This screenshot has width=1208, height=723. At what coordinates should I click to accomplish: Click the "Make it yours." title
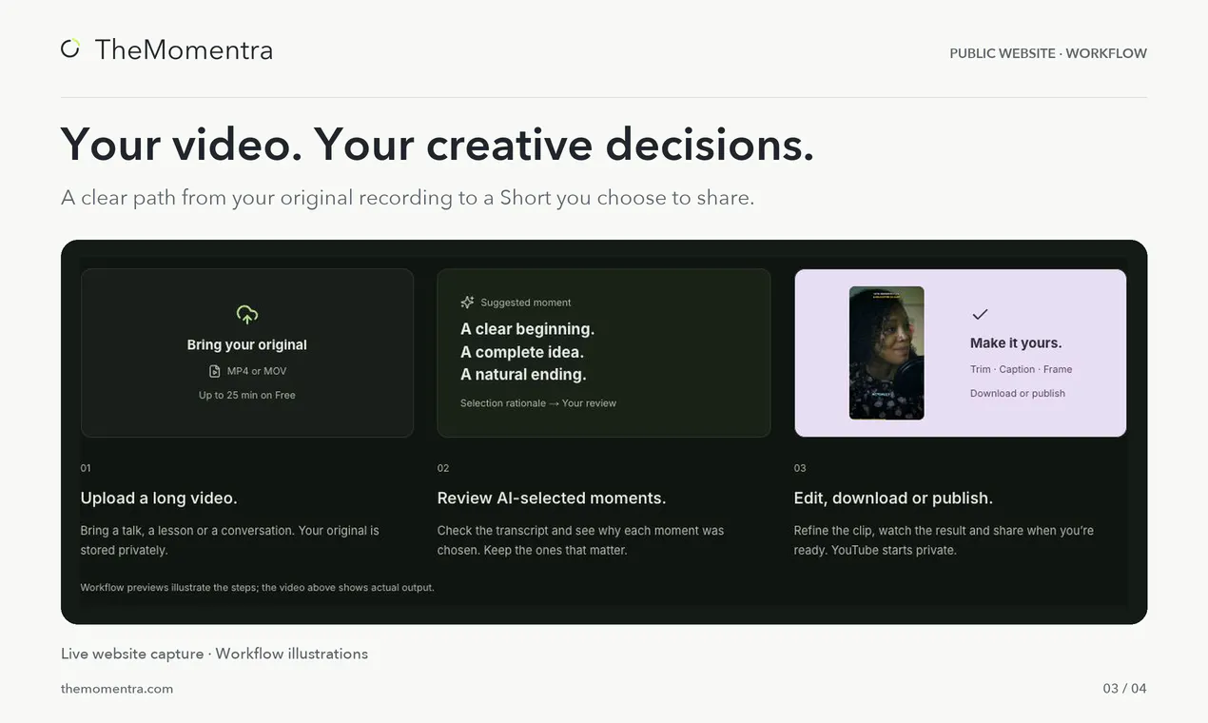click(x=1016, y=342)
